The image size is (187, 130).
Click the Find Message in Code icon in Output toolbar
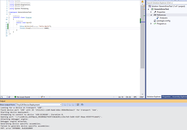point(65,105)
